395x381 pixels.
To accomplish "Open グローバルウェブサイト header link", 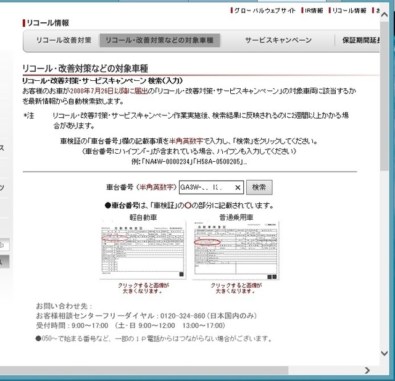I will [265, 10].
